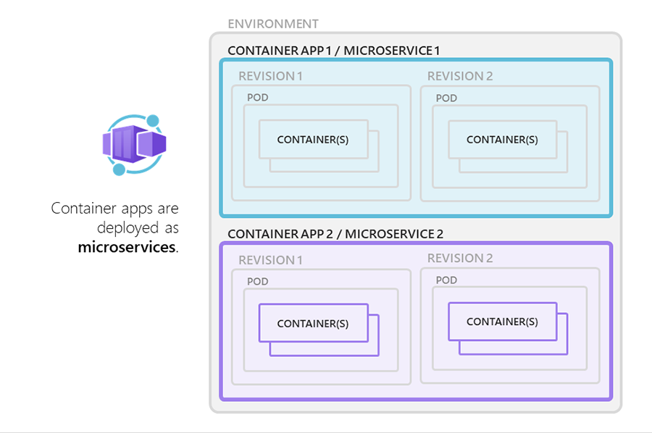Click REVISION 1 label in Container App 1

click(x=270, y=76)
